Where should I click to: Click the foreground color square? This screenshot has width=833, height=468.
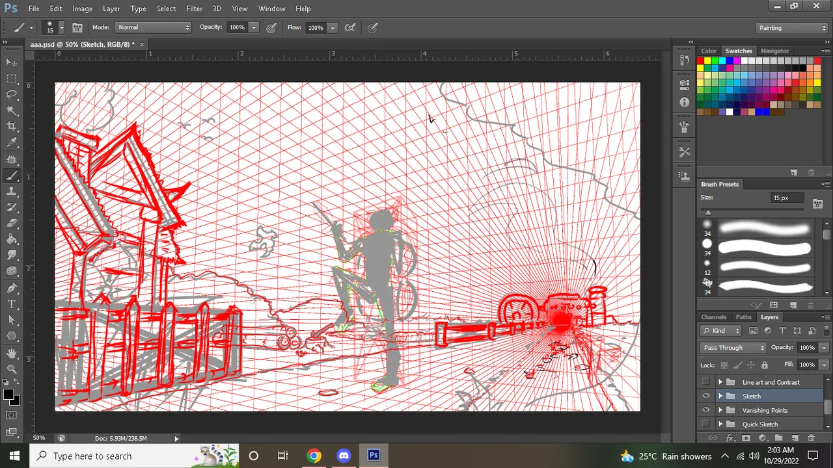pos(8,395)
